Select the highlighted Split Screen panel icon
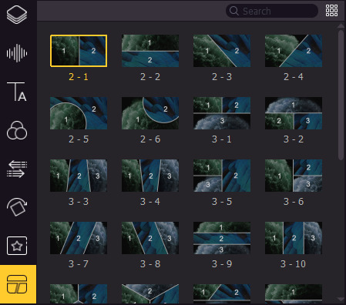 (x=17, y=284)
